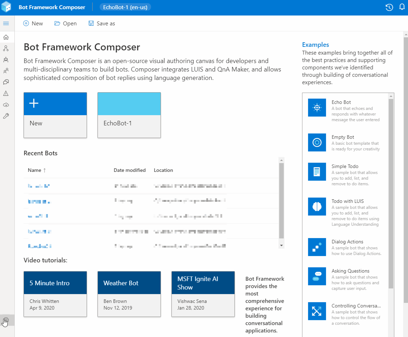Open Publish using the cloud upload icon

click(6, 105)
